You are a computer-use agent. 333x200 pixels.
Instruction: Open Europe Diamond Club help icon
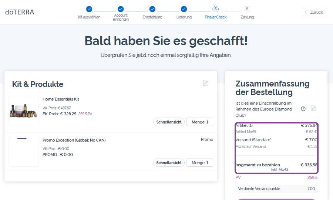[x=303, y=109]
